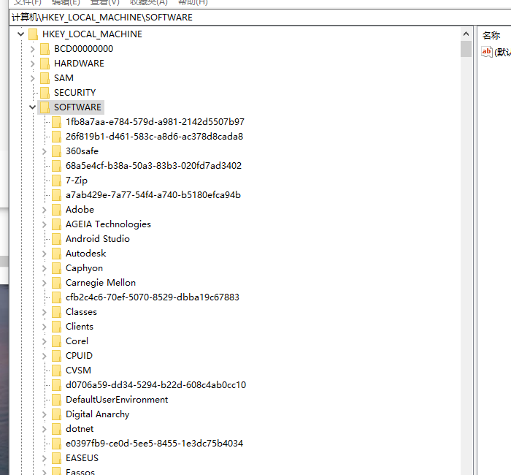The image size is (511, 475).
Task: Select the DefaultUserEnvironment key
Action: click(117, 400)
